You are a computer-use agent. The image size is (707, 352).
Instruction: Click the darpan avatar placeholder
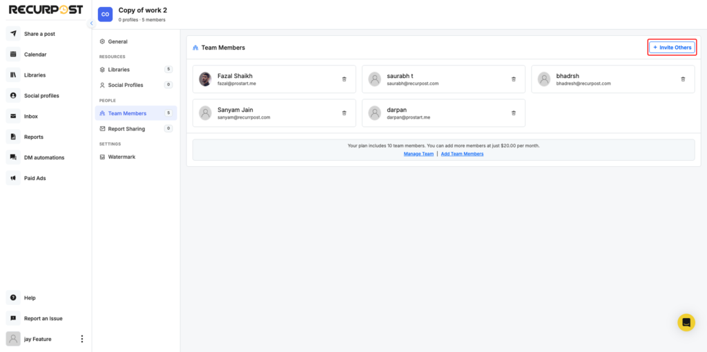coord(375,113)
